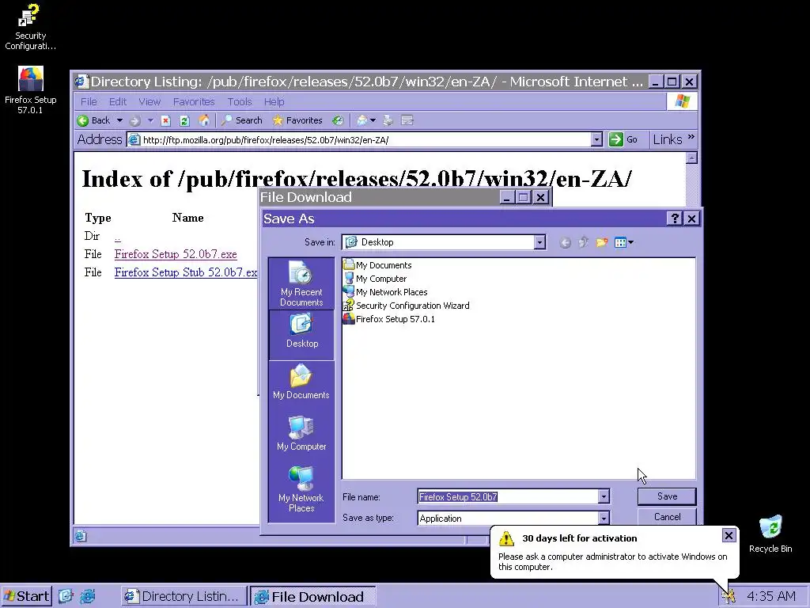Click 'Go to last folder visited' icon
The image size is (810, 608).
(565, 242)
